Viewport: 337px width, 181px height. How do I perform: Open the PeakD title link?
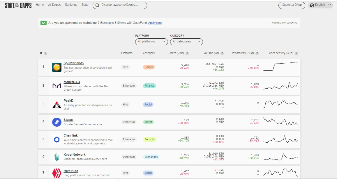pyautogui.click(x=68, y=101)
